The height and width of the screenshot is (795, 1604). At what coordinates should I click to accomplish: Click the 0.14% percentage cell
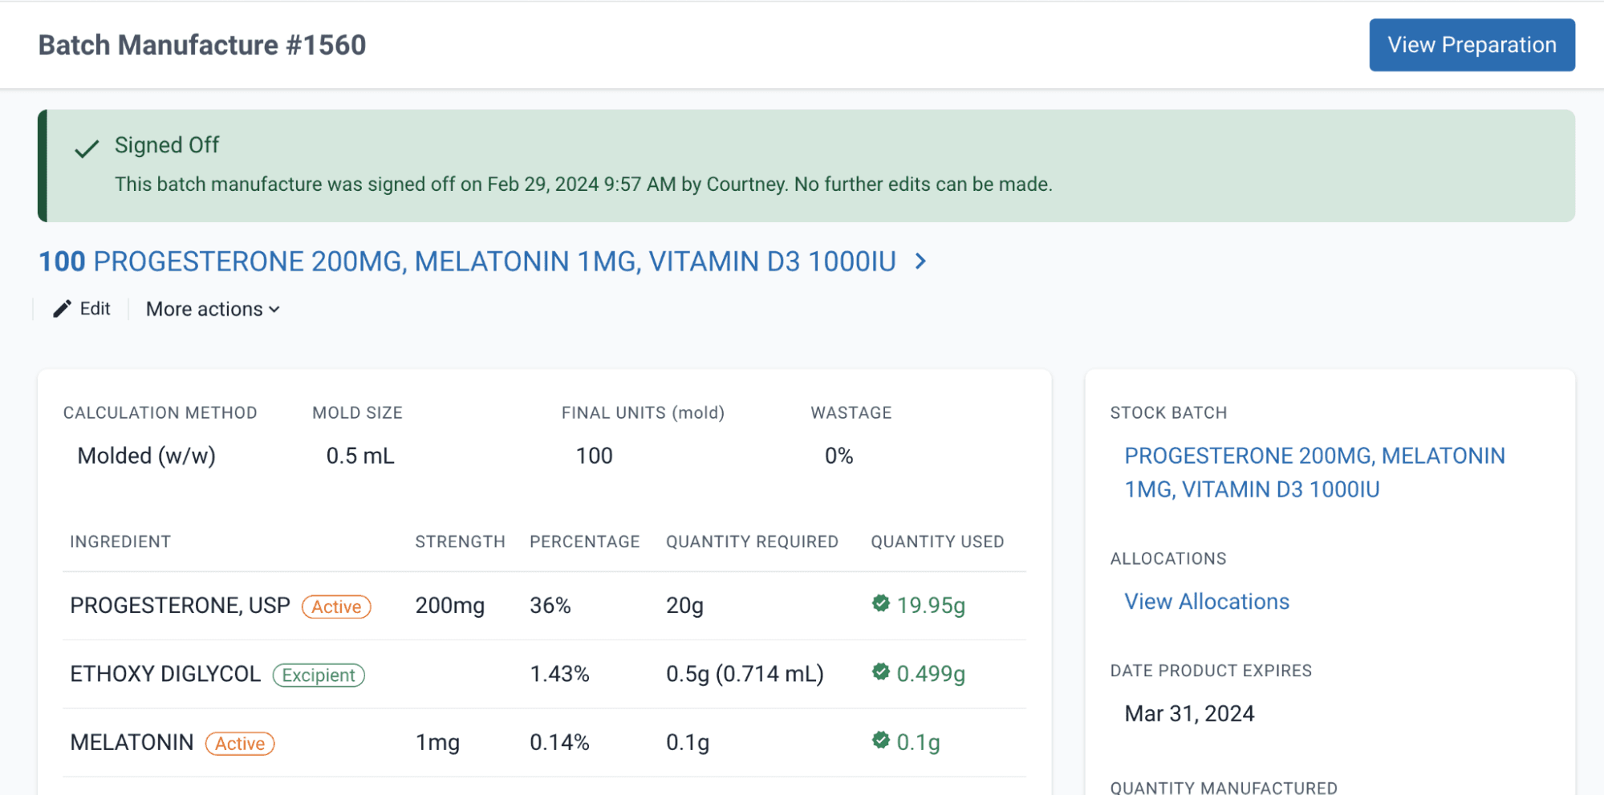click(559, 742)
